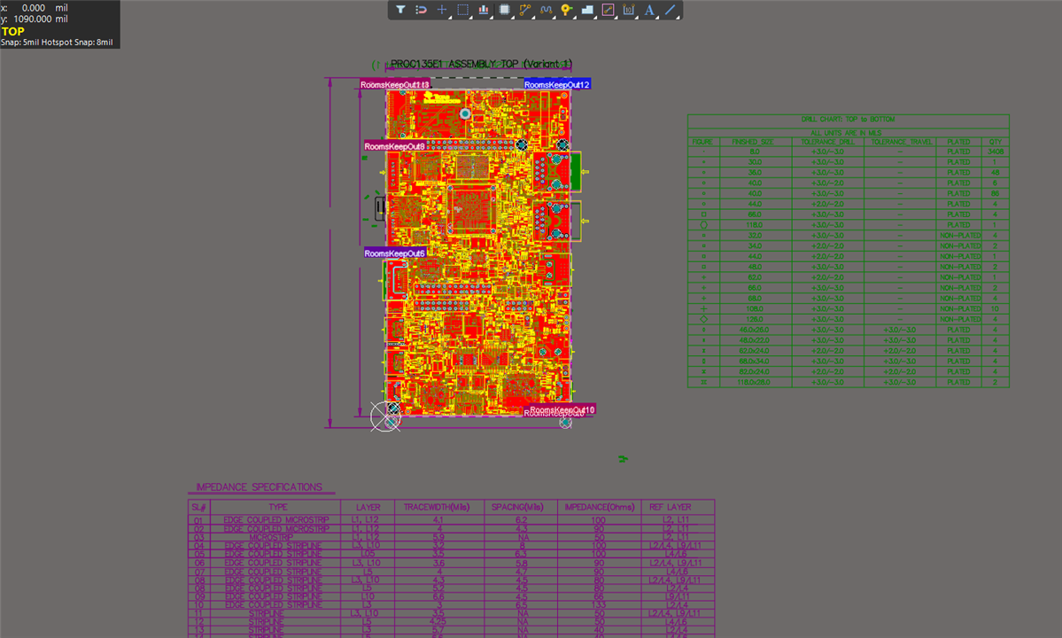The height and width of the screenshot is (638, 1062).
Task: Click the PROC135E1 ASSEMBLY TOP title text
Action: (x=482, y=64)
